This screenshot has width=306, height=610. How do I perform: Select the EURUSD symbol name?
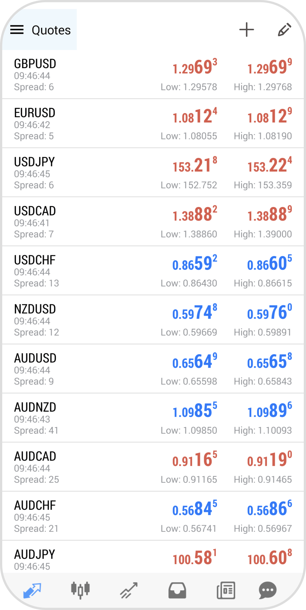coord(35,113)
